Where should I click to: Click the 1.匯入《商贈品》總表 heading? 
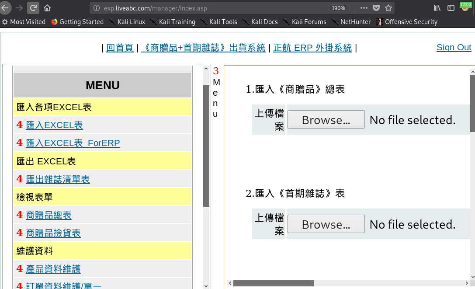(295, 90)
